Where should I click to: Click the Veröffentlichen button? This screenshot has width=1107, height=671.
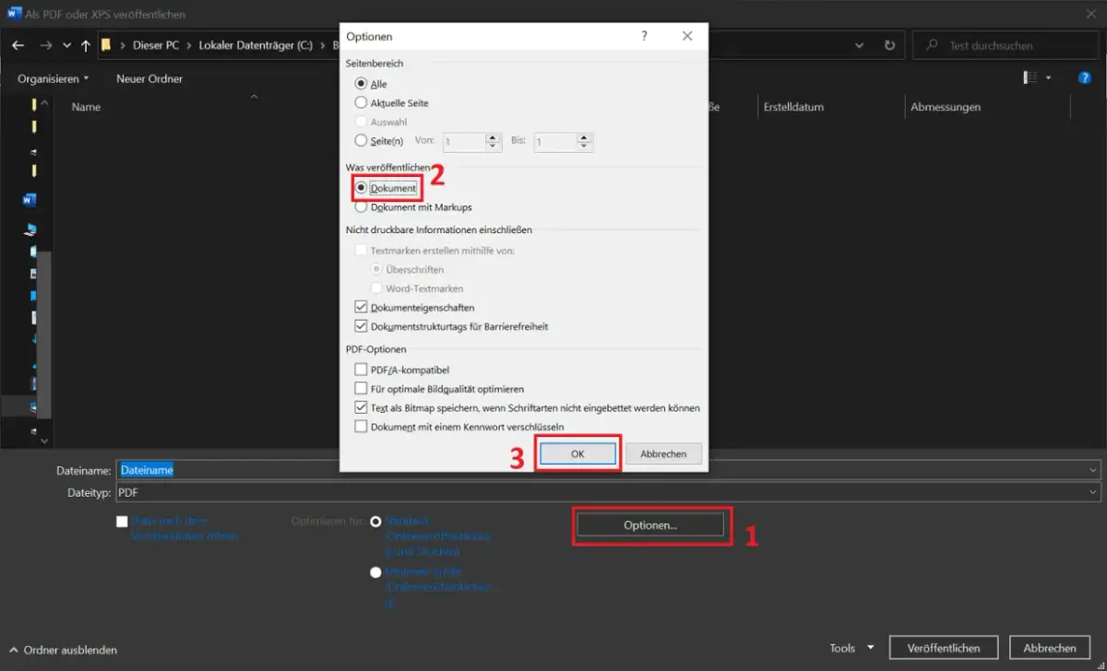943,647
